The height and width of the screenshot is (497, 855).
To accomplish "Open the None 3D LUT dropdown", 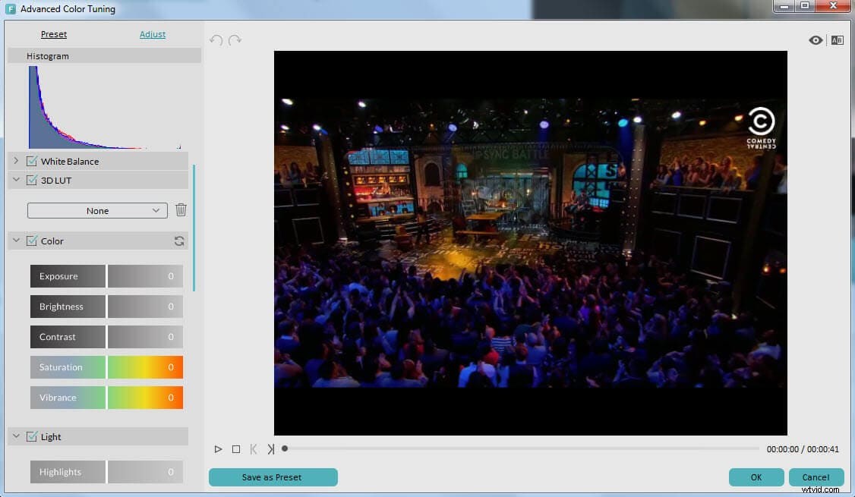I will (97, 210).
